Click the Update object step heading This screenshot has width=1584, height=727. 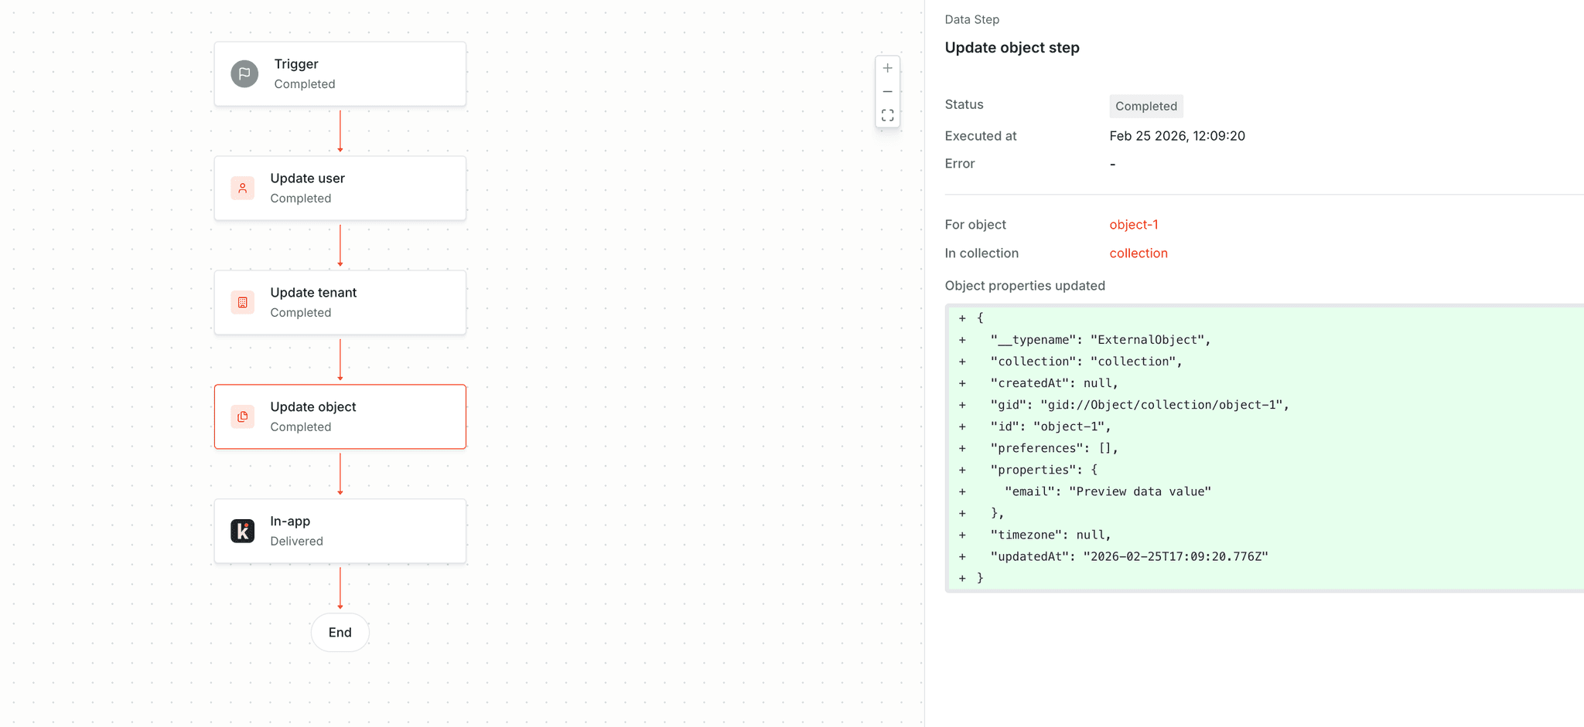tap(1011, 47)
